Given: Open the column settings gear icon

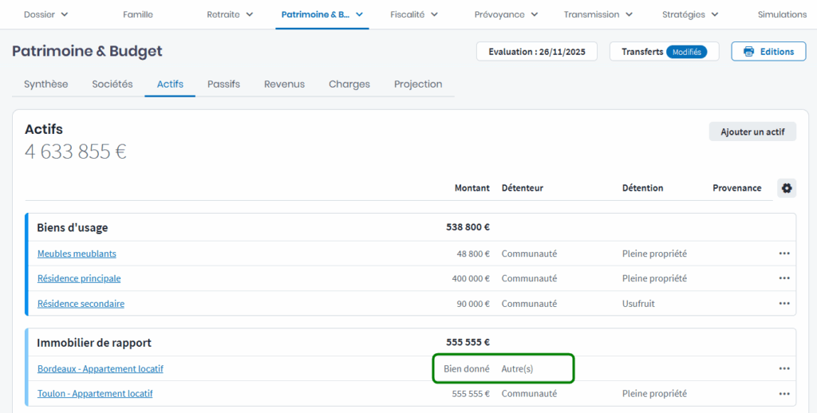Looking at the screenshot, I should pyautogui.click(x=787, y=188).
